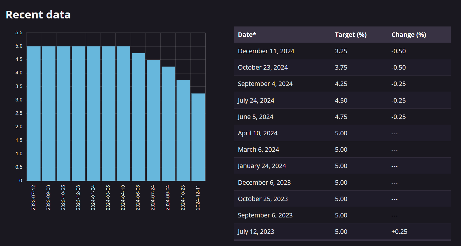The width and height of the screenshot is (461, 246).
Task: Click the 4.50 target value
Action: 341,101
